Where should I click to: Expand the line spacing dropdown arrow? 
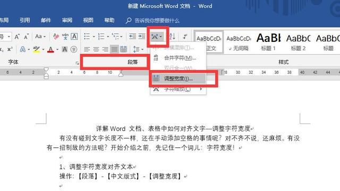point(142,49)
